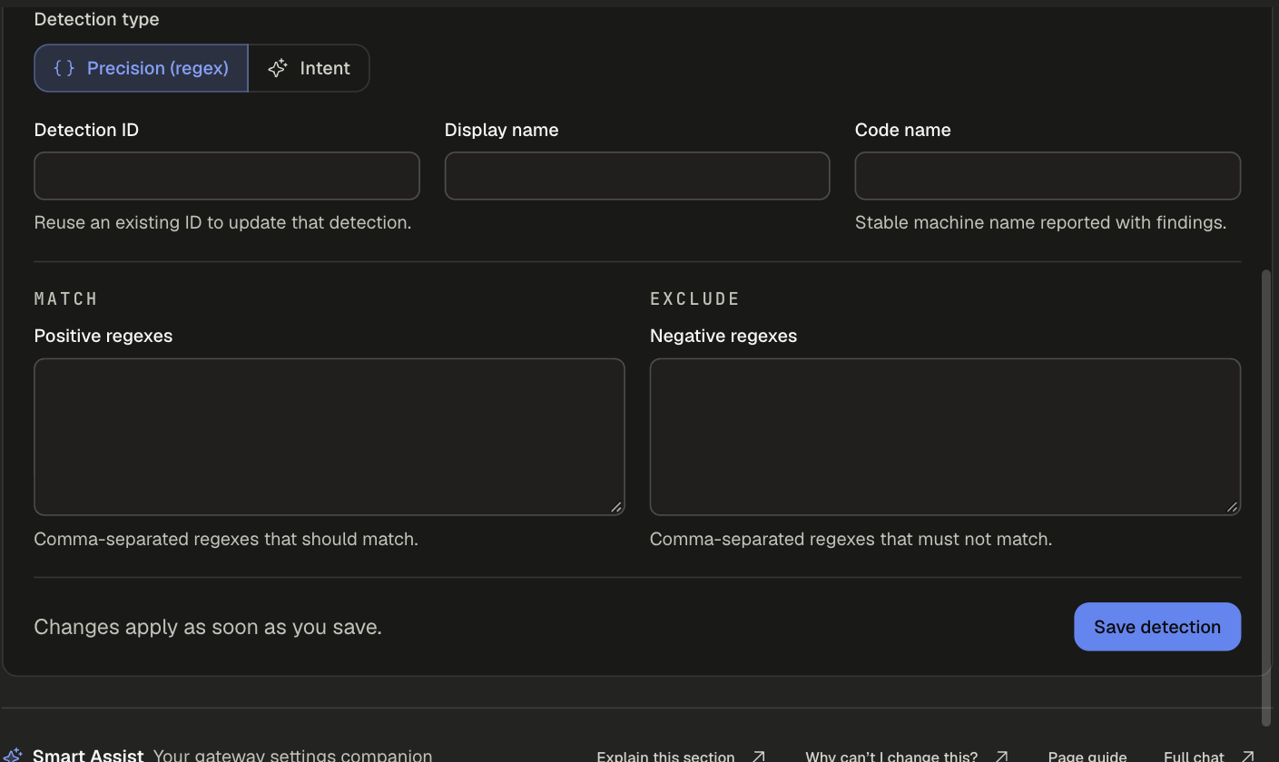Viewport: 1279px width, 762px height.
Task: Click "Reuse an existing ID to update that detection." hint
Action: coord(222,222)
